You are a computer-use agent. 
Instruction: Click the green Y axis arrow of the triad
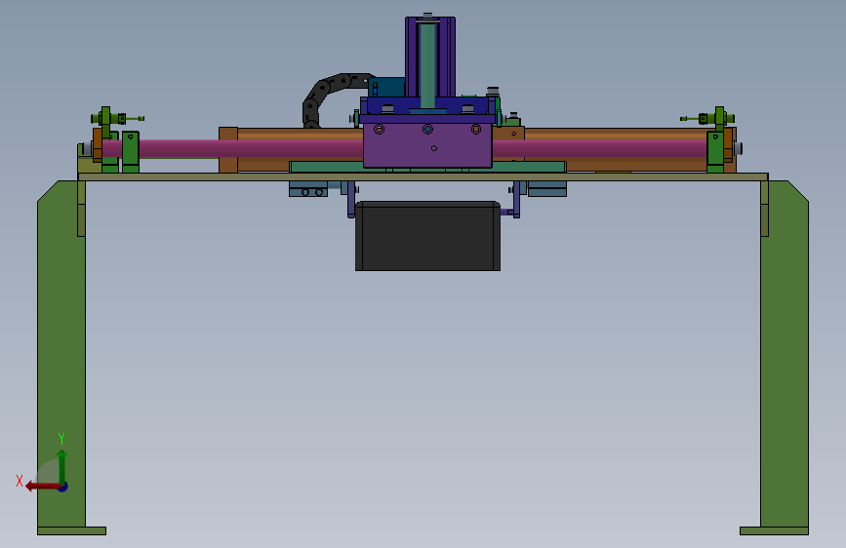click(x=62, y=467)
